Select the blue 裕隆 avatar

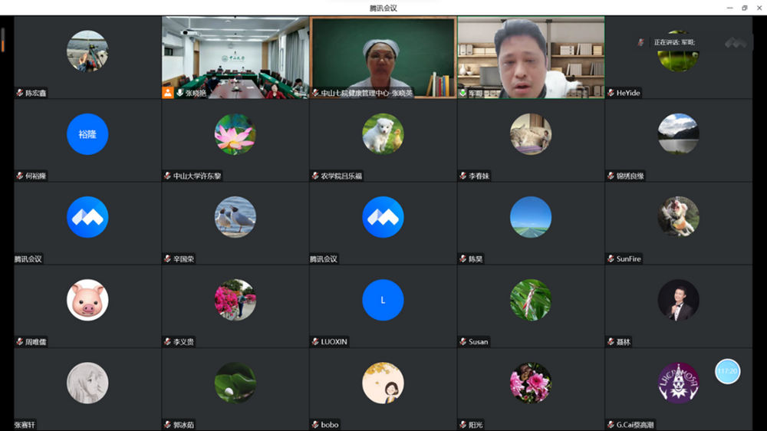point(87,134)
